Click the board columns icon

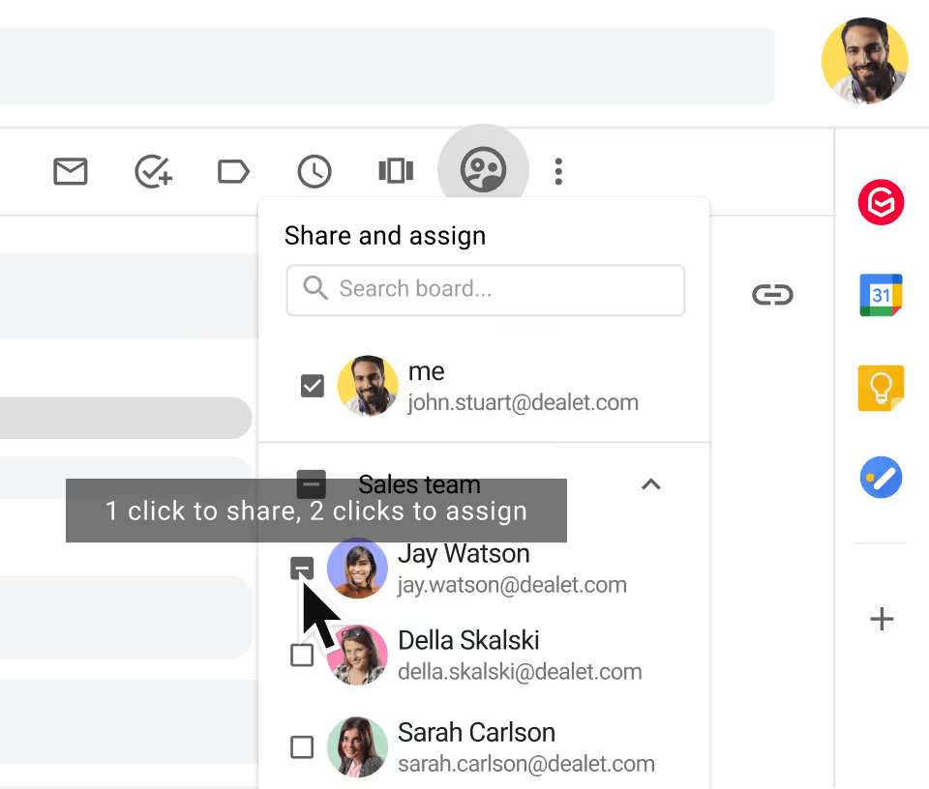[396, 171]
